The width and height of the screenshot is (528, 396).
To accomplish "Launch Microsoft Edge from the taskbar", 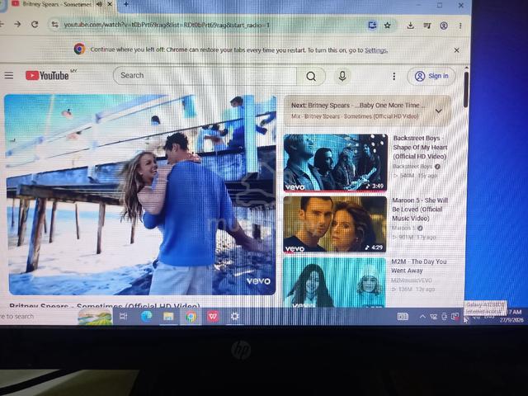I will click(x=147, y=316).
